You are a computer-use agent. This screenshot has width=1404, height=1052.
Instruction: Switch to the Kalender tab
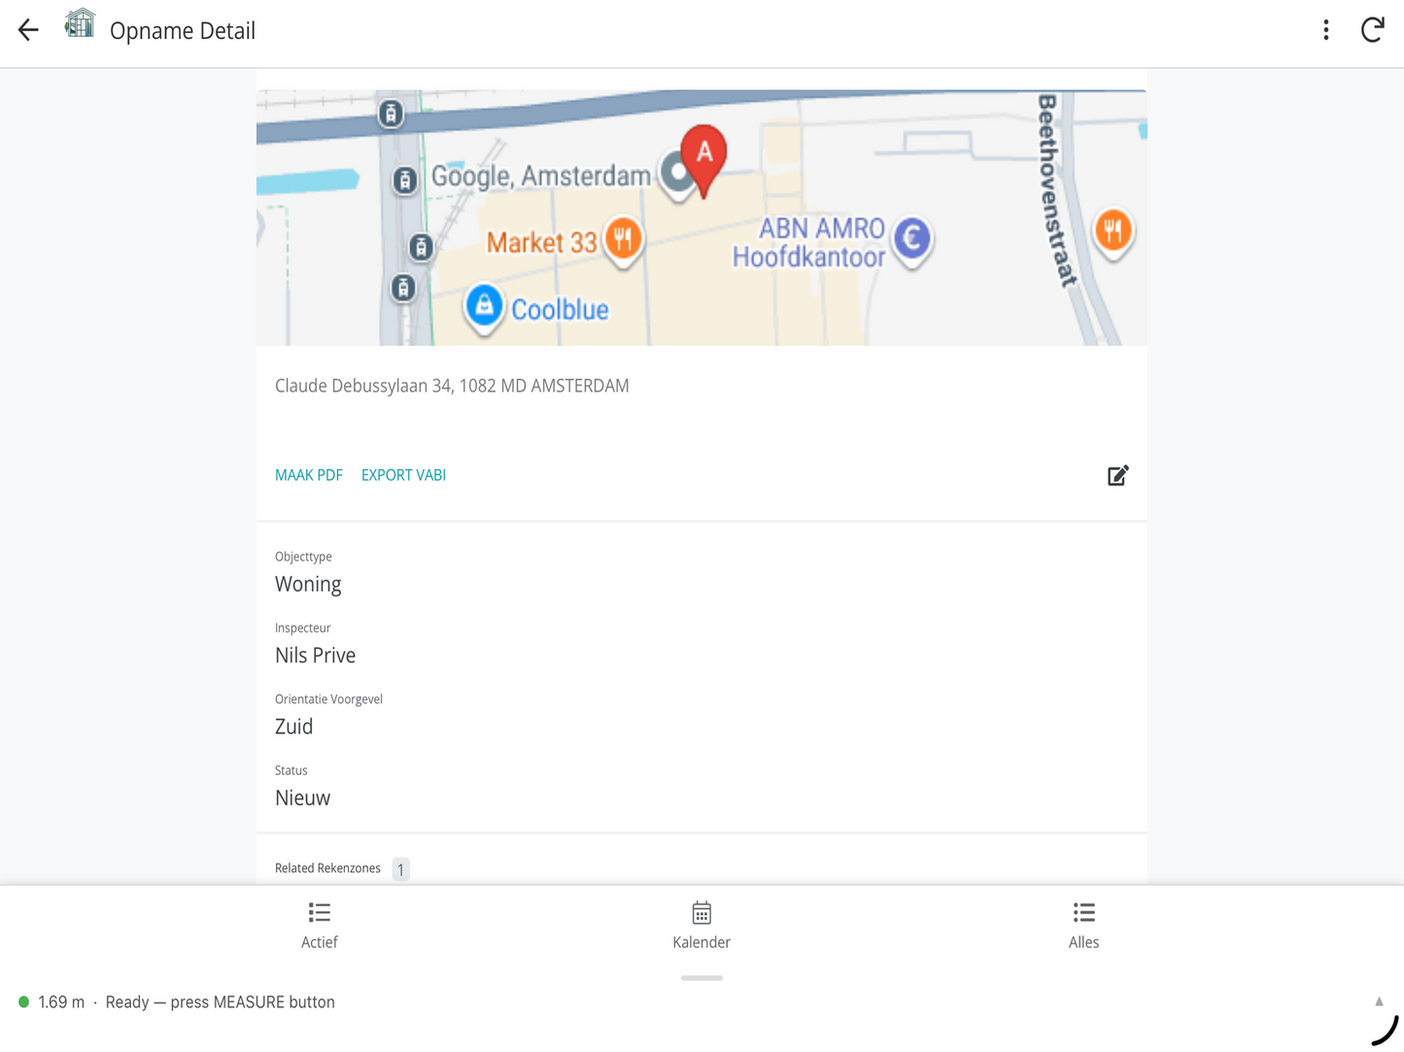click(702, 926)
